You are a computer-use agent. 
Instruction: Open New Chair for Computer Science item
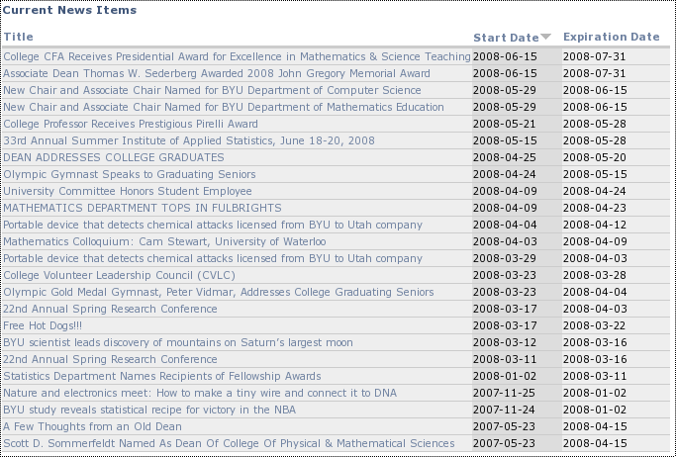point(212,90)
